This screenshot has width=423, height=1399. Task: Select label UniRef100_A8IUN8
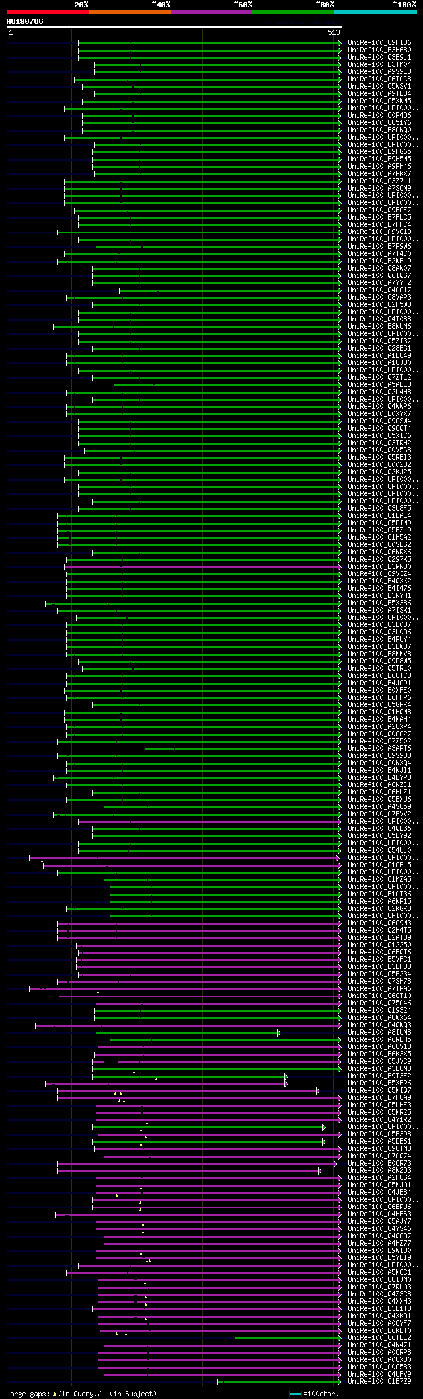pyautogui.click(x=379, y=1032)
